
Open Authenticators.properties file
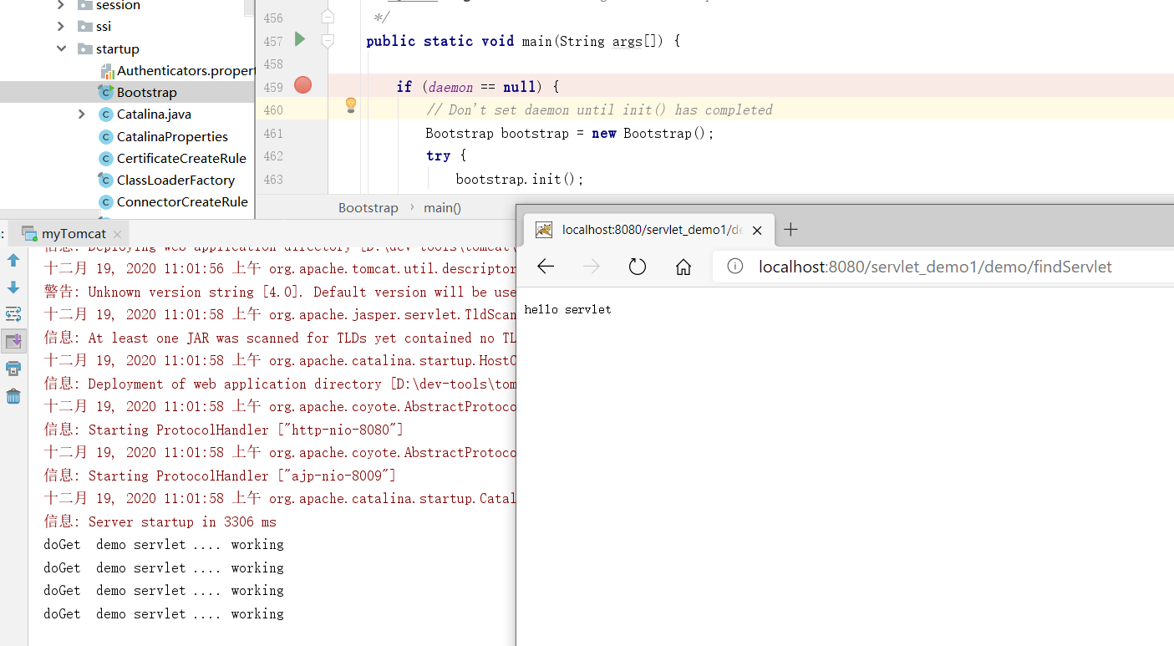click(x=186, y=71)
